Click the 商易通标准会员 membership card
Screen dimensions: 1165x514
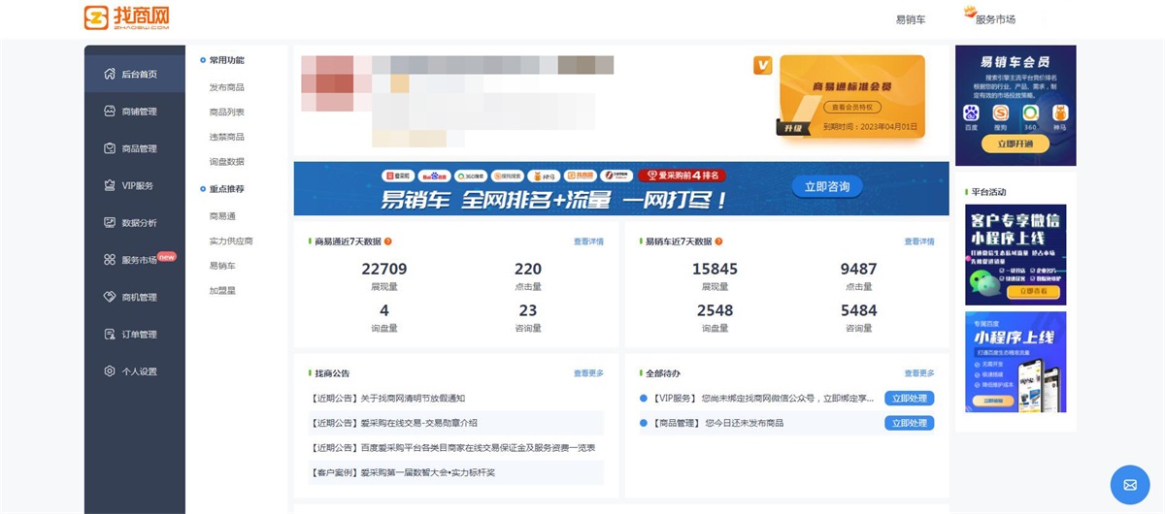coord(851,96)
